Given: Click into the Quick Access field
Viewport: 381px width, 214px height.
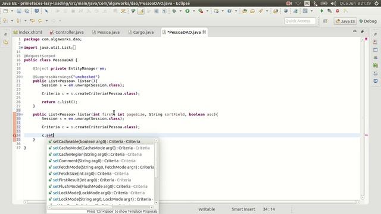Looking at the screenshot, I should (300, 21).
